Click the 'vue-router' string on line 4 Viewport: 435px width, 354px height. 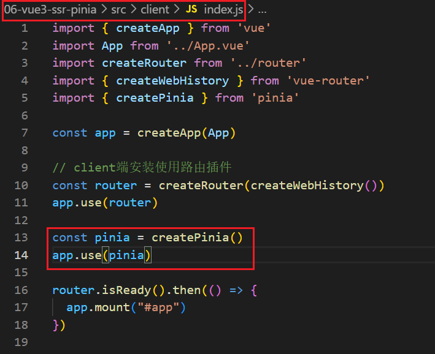pos(328,81)
